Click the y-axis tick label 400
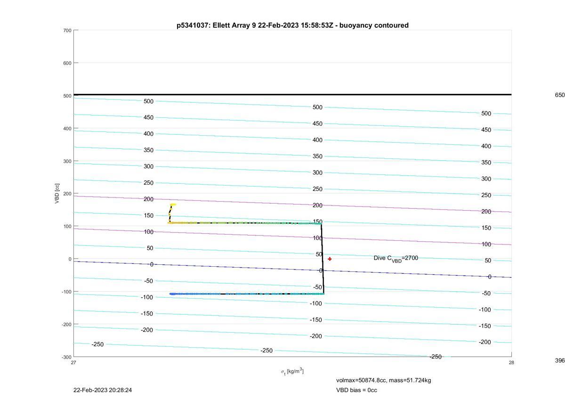The image size is (565, 401). pos(67,129)
